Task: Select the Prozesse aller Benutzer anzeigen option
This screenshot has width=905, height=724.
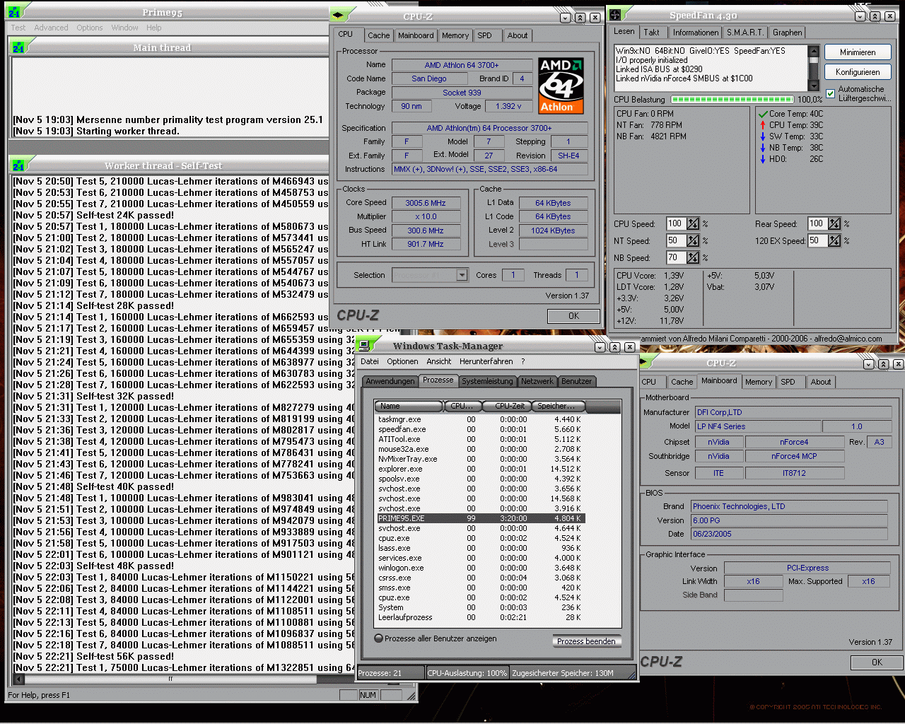Action: pyautogui.click(x=379, y=638)
